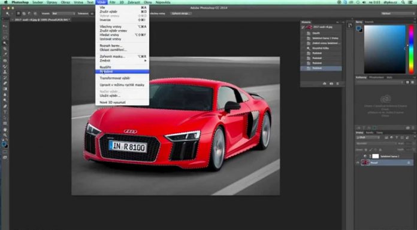Click the Selektivní barva 1 layer mask thumbnail
Viewport: 417px width, 230px height.
point(375,157)
